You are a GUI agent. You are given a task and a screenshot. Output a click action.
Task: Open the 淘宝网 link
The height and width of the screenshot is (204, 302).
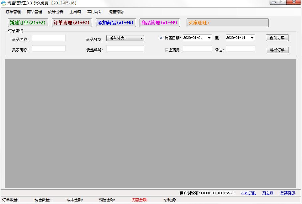point(268,193)
